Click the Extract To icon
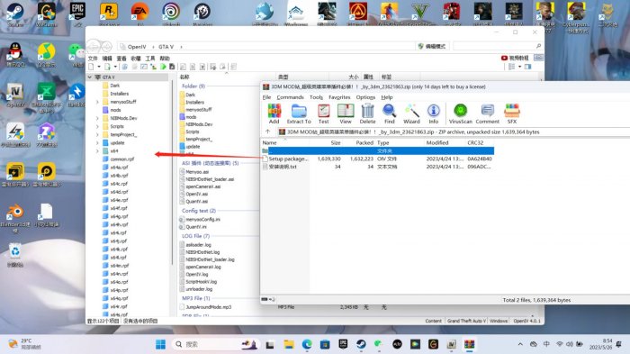Image resolution: width=630 pixels, height=354 pixels. point(299,113)
